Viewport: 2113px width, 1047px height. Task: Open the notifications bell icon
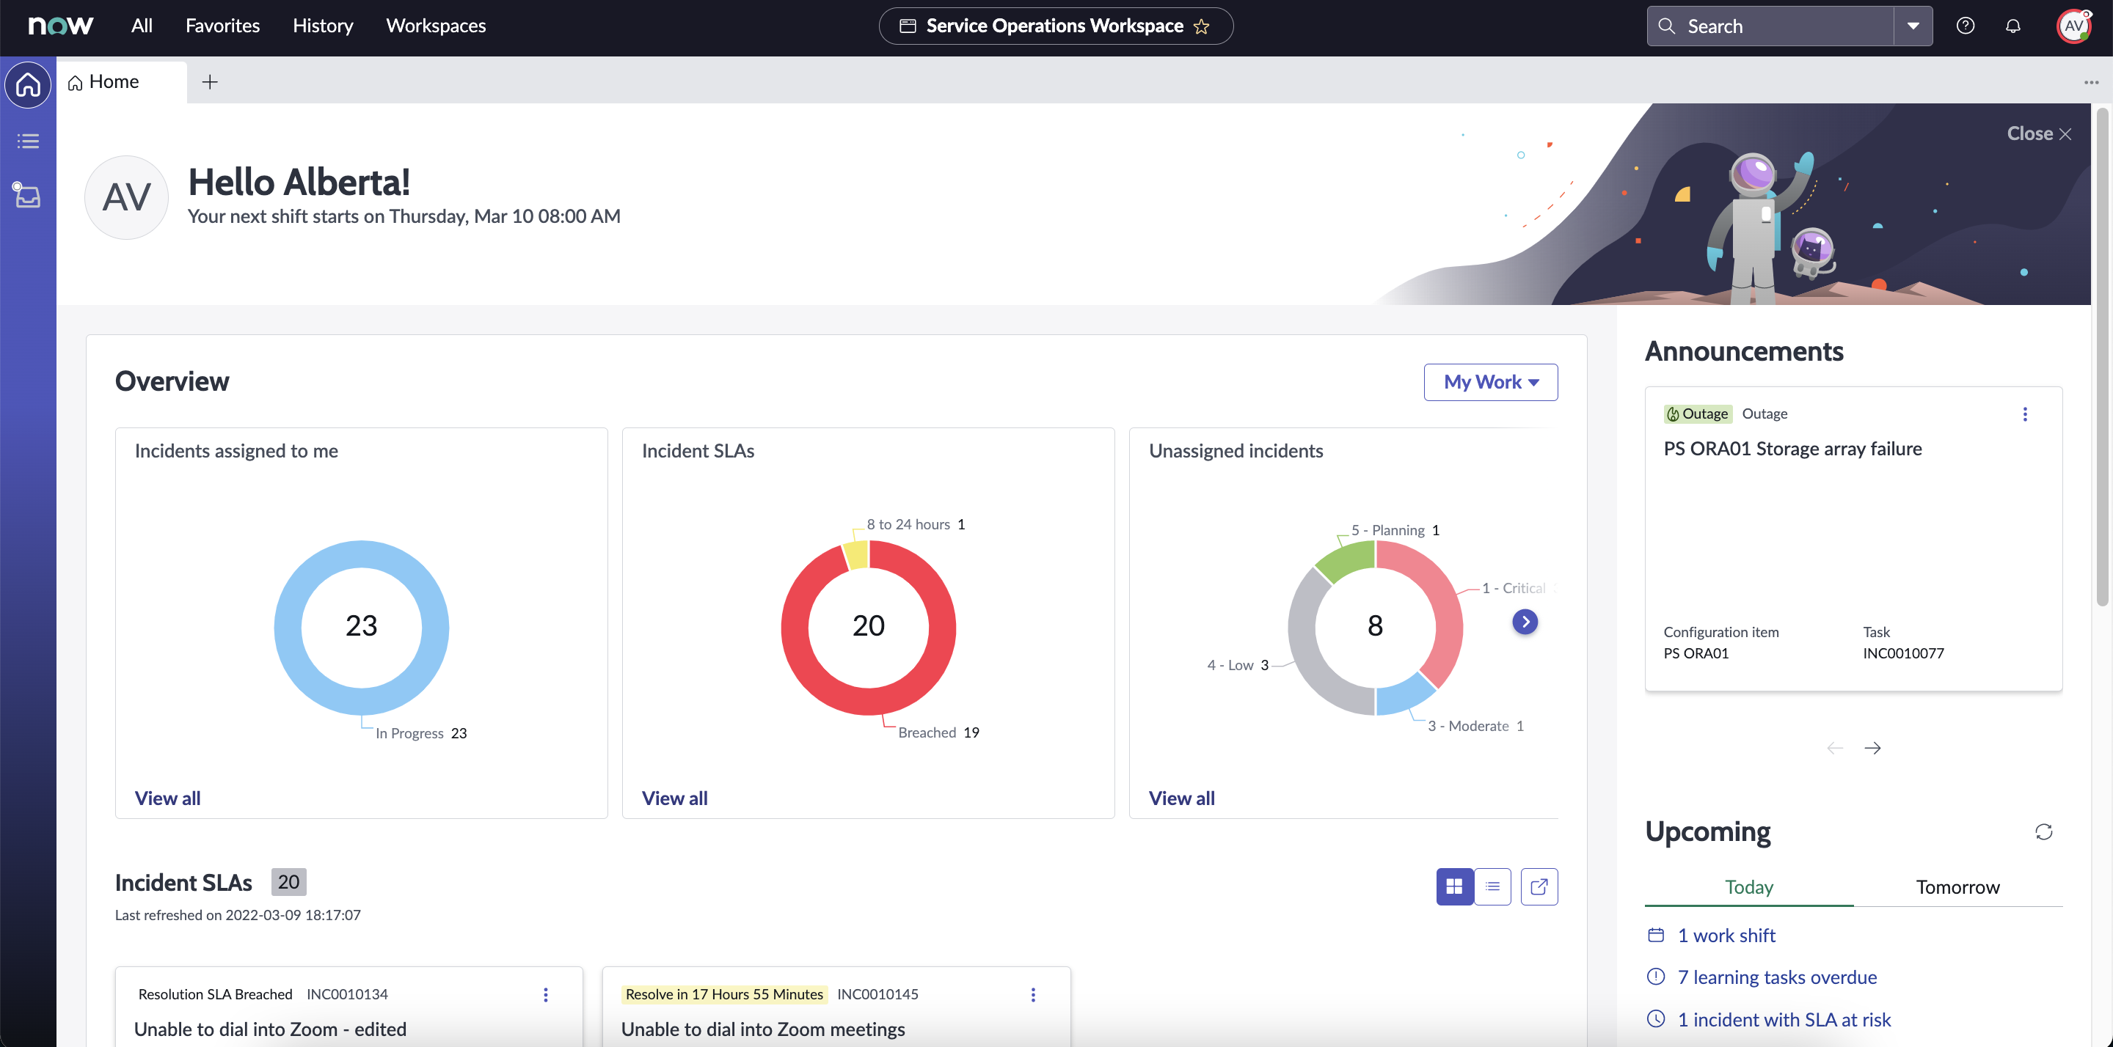(x=2013, y=26)
